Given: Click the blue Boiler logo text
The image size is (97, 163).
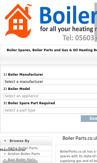Looking at the screenshot, I should click(69, 15).
